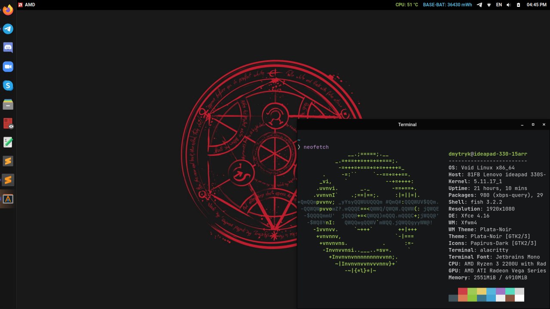Click the dmytryk@ideapad-330-15arr header
The image size is (550, 309).
click(488, 154)
